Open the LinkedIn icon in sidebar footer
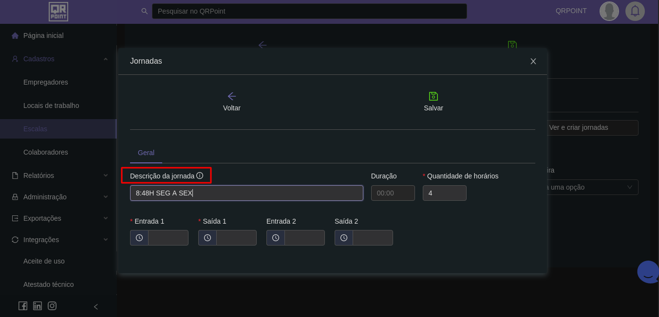 pos(38,306)
